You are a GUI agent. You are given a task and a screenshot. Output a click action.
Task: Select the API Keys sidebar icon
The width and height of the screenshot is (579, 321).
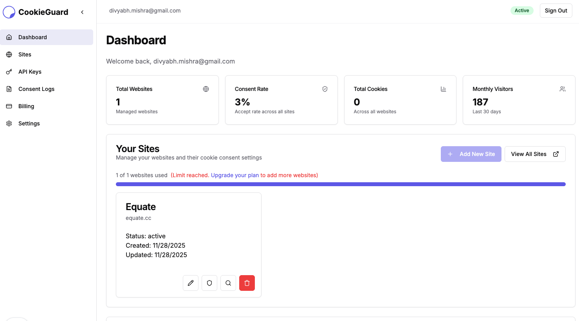tap(9, 72)
